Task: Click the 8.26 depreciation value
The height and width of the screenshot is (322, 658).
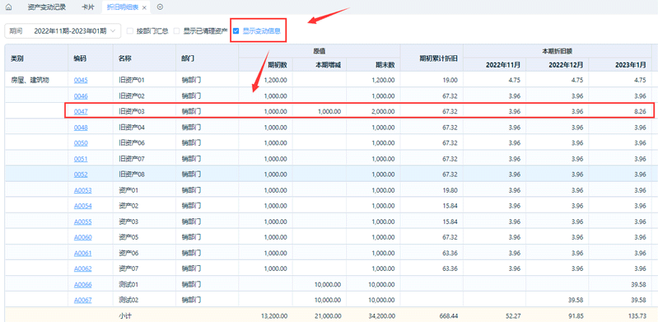Action: point(640,112)
